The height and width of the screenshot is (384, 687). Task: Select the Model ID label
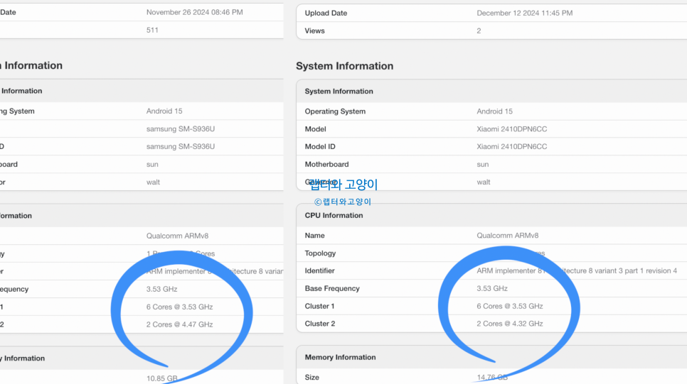[x=320, y=146]
